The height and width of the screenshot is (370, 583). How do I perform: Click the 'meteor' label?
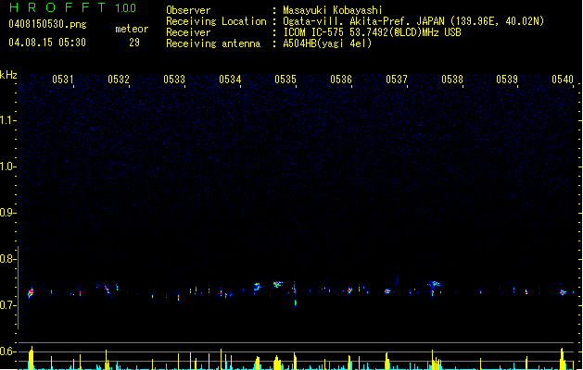pos(132,29)
